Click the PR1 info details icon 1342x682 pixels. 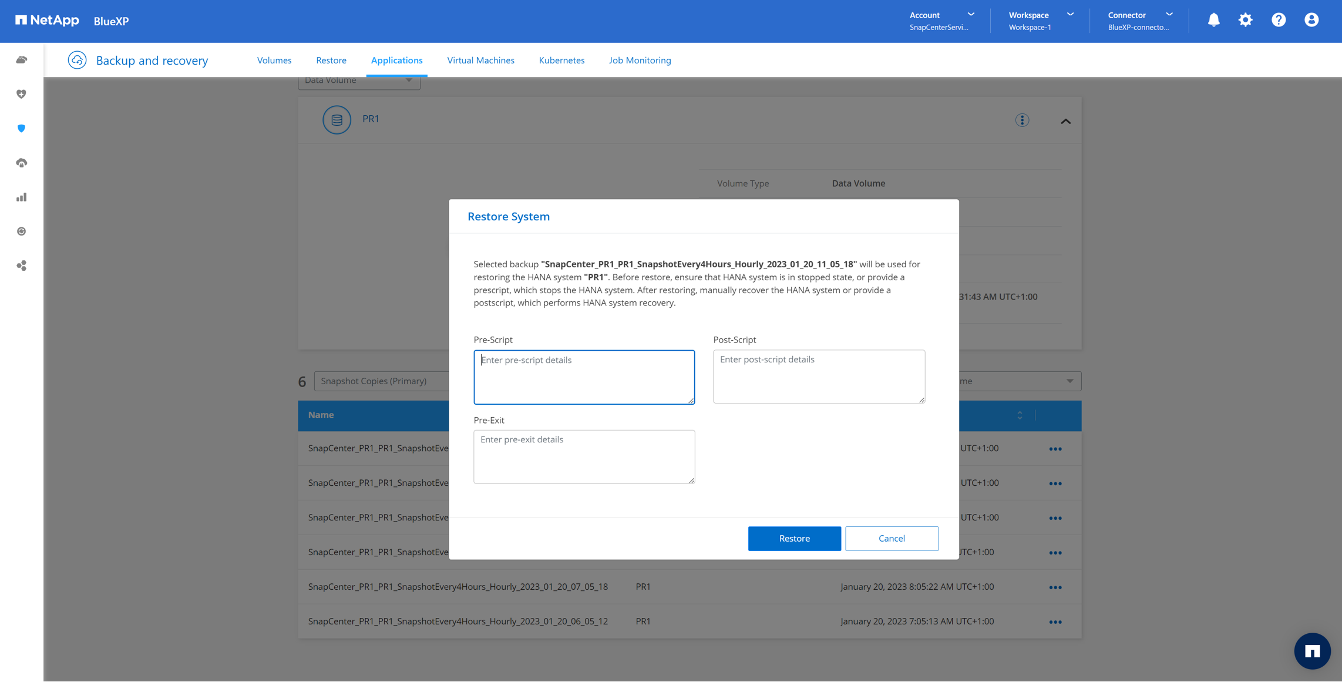click(1022, 120)
